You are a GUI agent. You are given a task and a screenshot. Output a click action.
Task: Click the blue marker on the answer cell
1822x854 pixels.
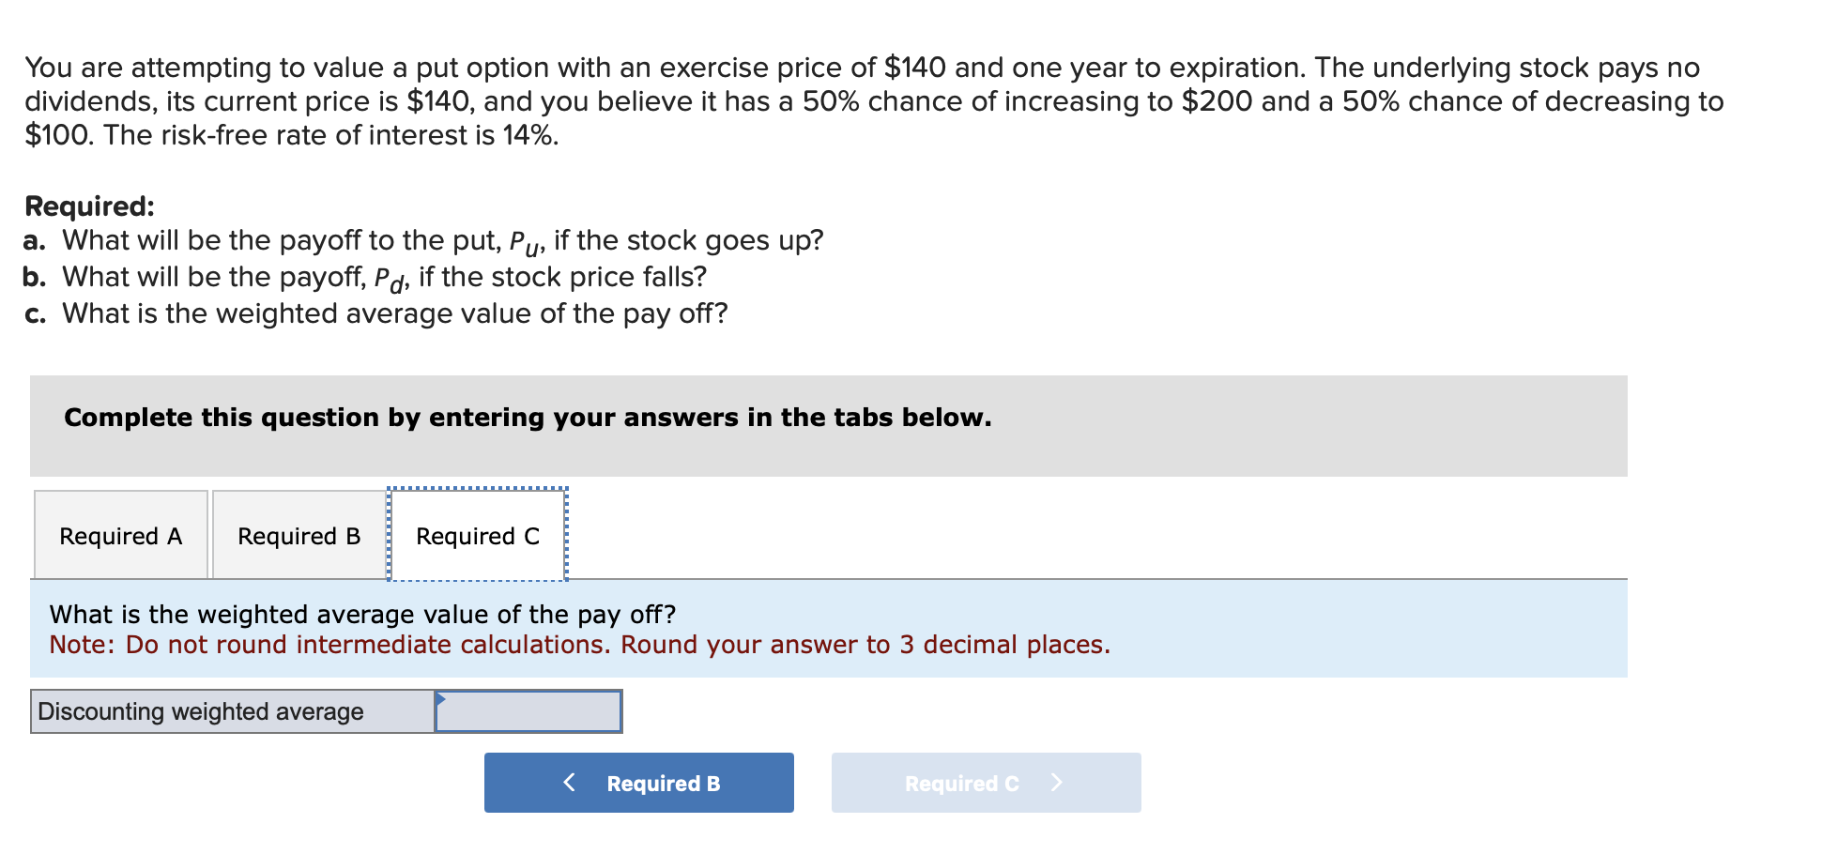[439, 699]
